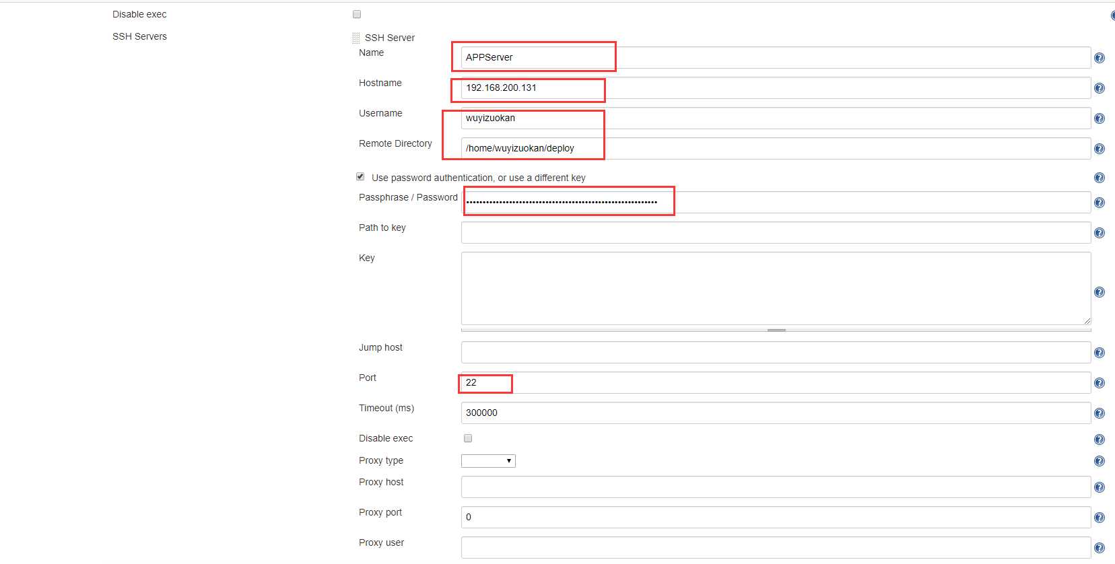Open help for Use password authentication option

1100,178
